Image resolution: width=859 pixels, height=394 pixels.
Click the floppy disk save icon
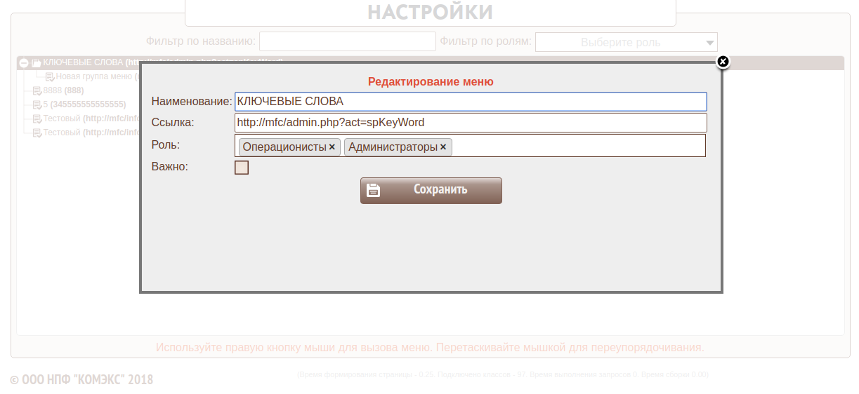pyautogui.click(x=374, y=190)
